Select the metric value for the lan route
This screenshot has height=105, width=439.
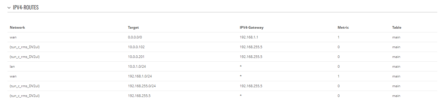pos(338,67)
